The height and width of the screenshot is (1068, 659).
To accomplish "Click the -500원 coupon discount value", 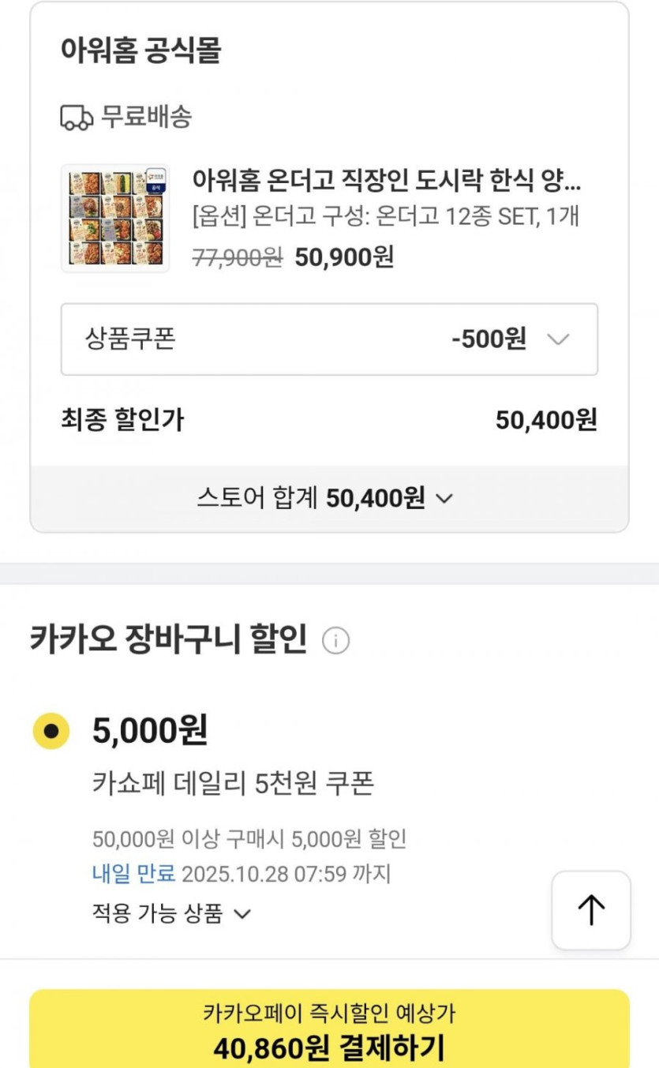I will coord(489,339).
